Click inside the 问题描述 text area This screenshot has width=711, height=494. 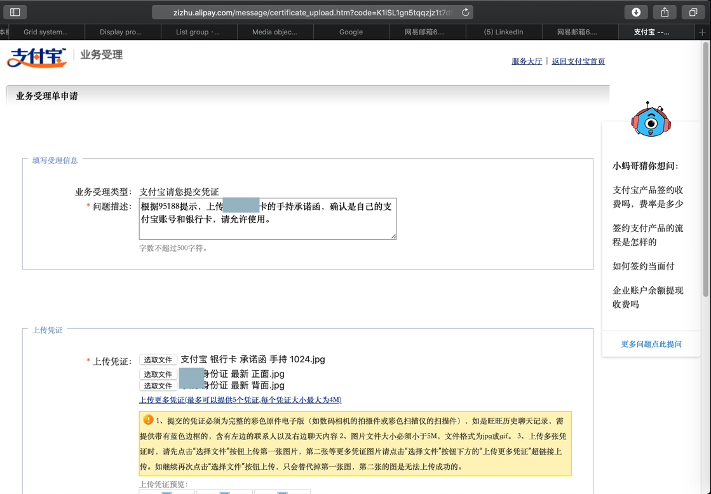[267, 219]
